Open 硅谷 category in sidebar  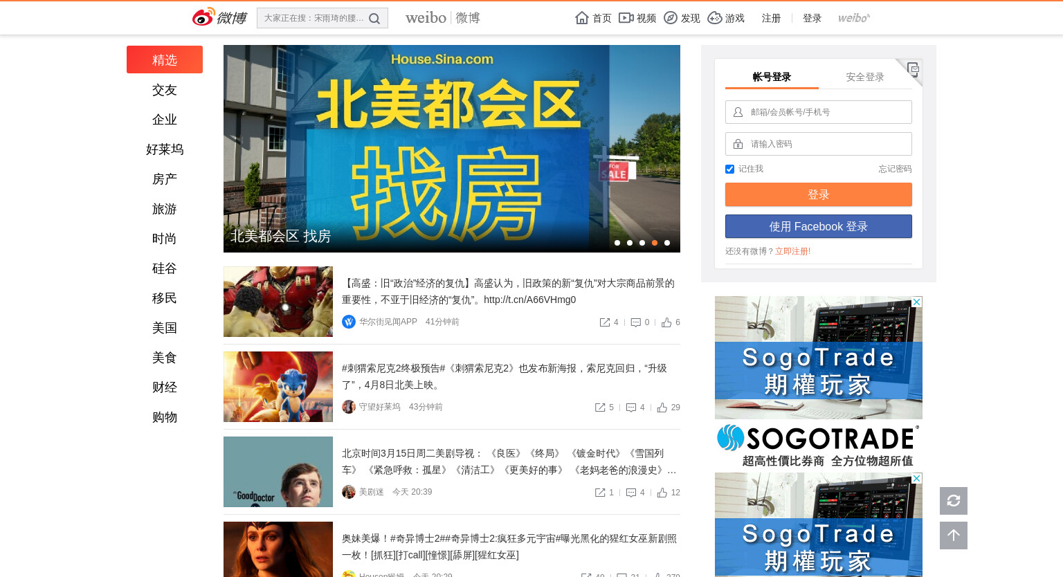click(165, 268)
